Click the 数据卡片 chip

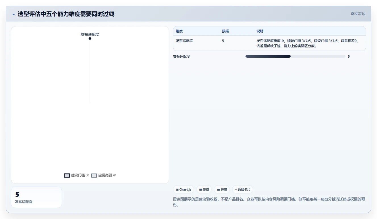(243, 189)
